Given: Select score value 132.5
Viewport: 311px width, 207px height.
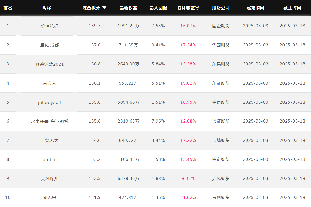Looking at the screenshot, I should (x=94, y=178).
